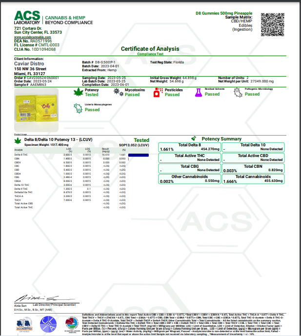Screen dimensions: 301x336
Task: Click the lab director's signature
Action: tap(44, 298)
